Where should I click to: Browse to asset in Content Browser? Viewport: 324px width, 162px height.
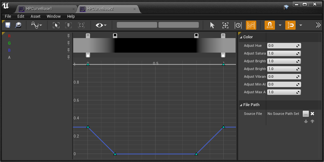[18, 25]
